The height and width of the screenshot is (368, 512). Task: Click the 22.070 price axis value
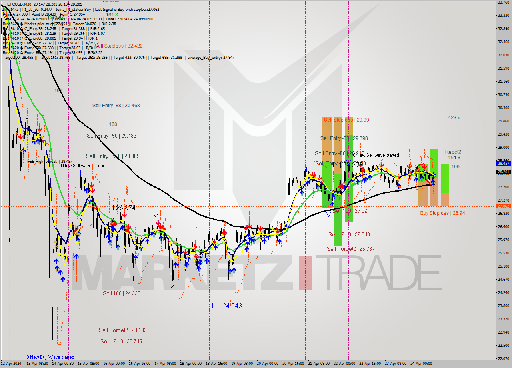503,359
